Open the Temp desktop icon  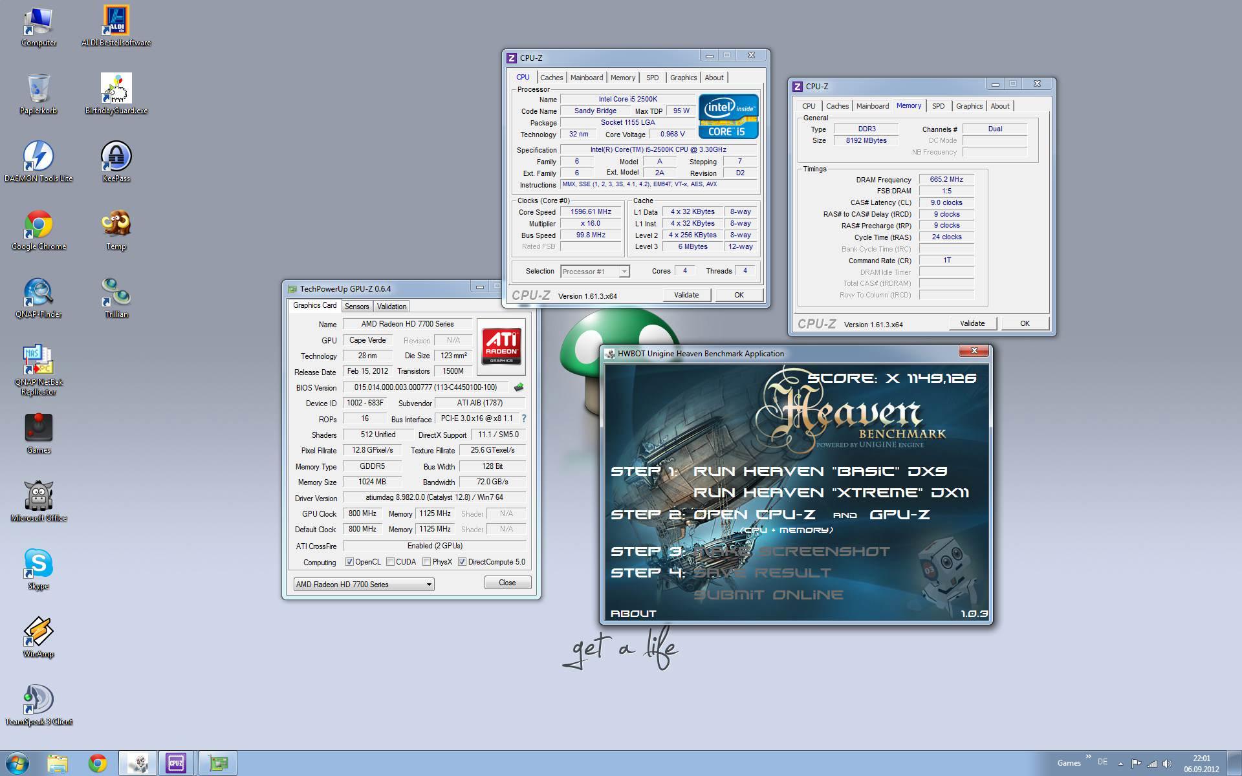click(116, 230)
